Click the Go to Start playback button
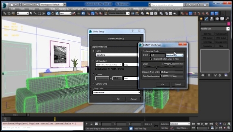233x132 pixels. [x=193, y=124]
